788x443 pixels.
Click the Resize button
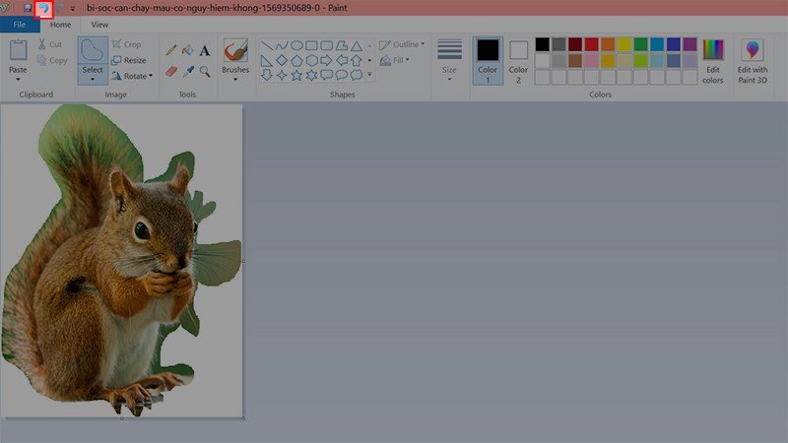128,60
